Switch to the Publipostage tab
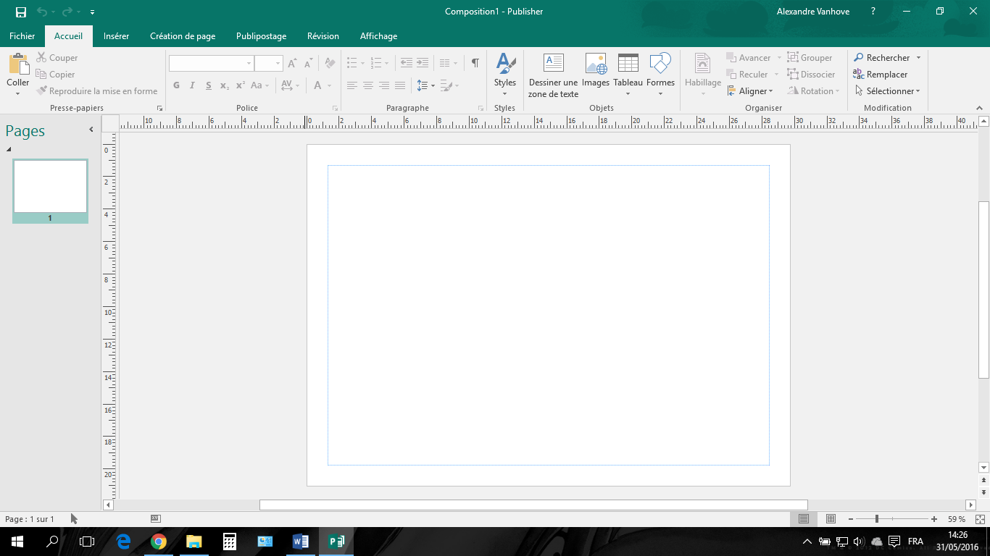The height and width of the screenshot is (556, 990). pos(262,36)
